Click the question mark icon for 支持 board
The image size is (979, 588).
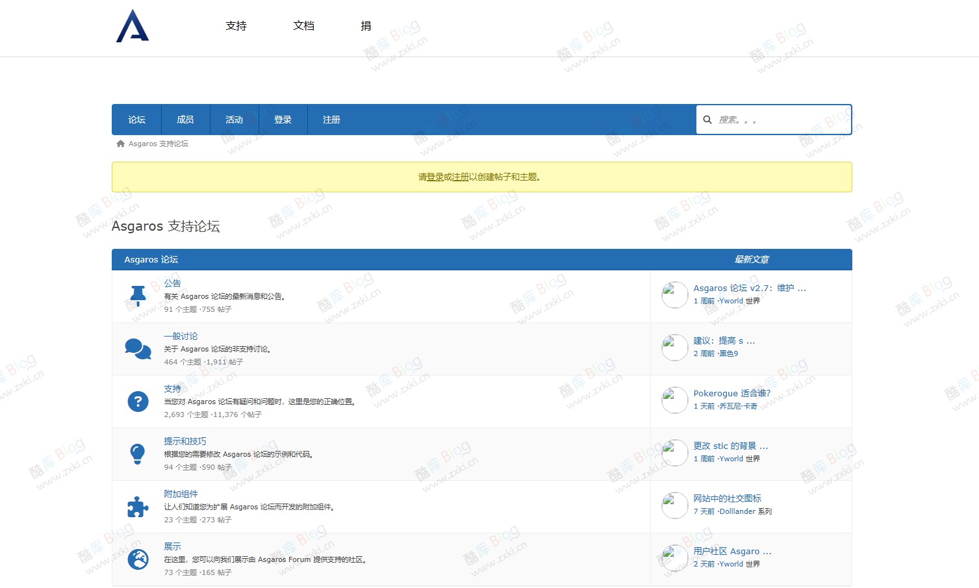(137, 402)
